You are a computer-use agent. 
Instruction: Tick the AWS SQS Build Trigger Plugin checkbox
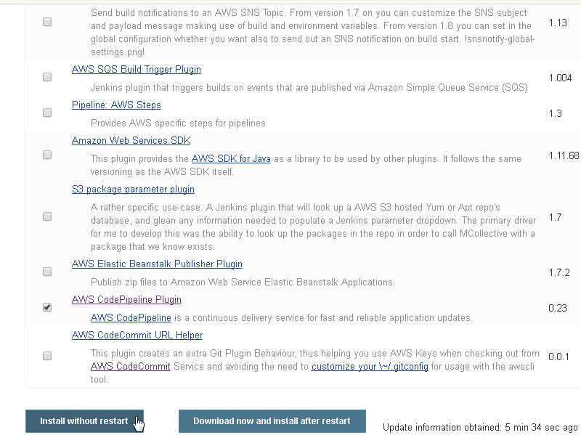pos(47,77)
